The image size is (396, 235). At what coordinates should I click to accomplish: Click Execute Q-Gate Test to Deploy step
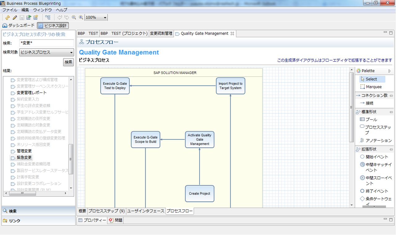pyautogui.click(x=115, y=86)
